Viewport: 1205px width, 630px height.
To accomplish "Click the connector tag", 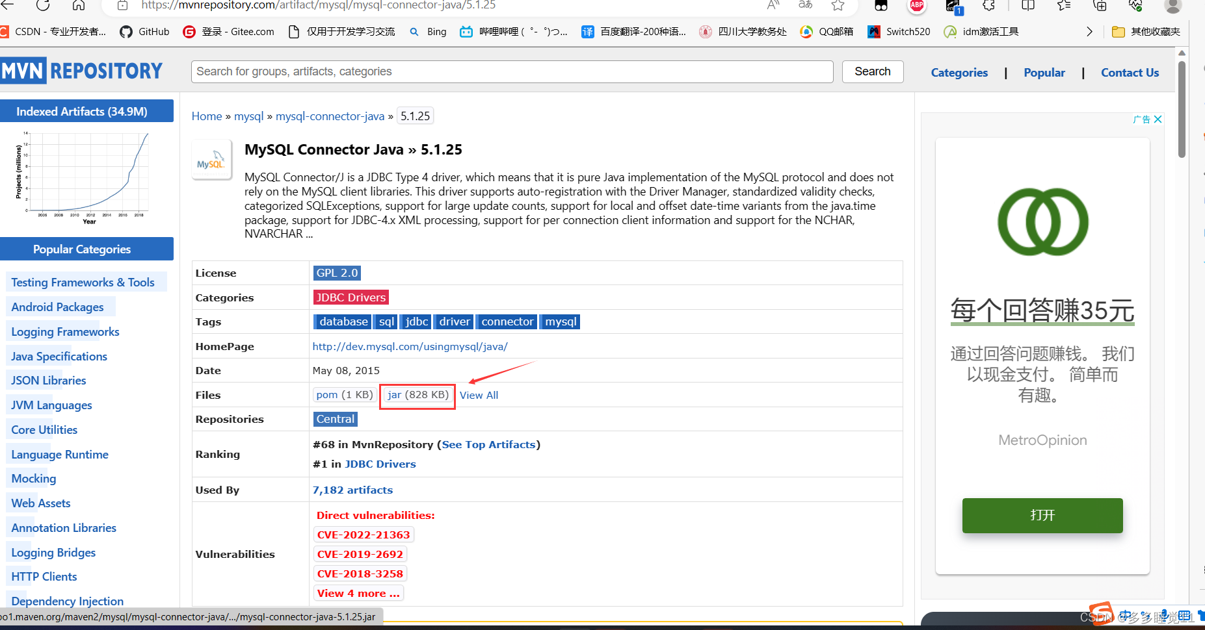I will (x=507, y=321).
